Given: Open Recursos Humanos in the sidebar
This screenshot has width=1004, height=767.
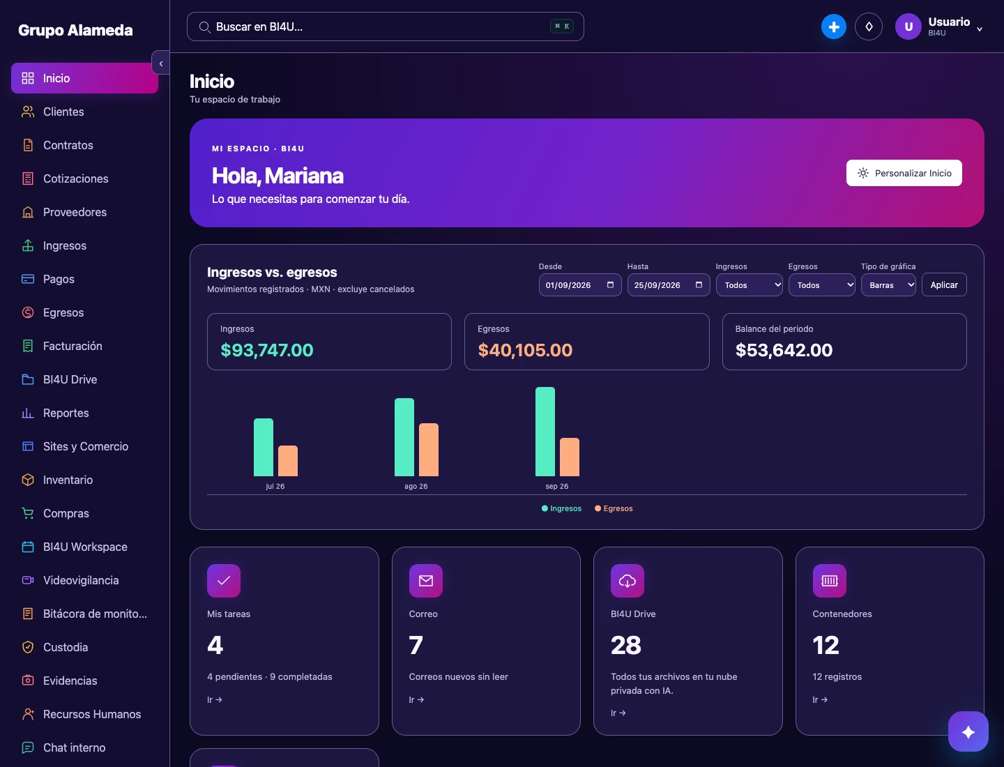Looking at the screenshot, I should (x=84, y=714).
